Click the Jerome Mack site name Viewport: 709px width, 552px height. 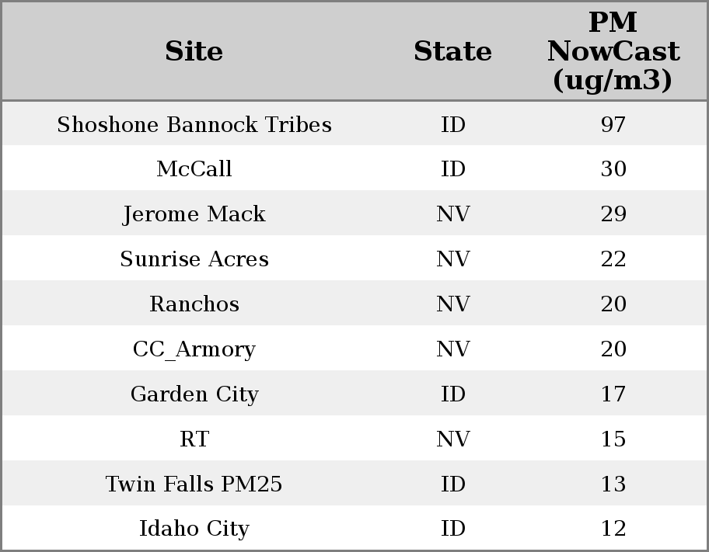(194, 214)
